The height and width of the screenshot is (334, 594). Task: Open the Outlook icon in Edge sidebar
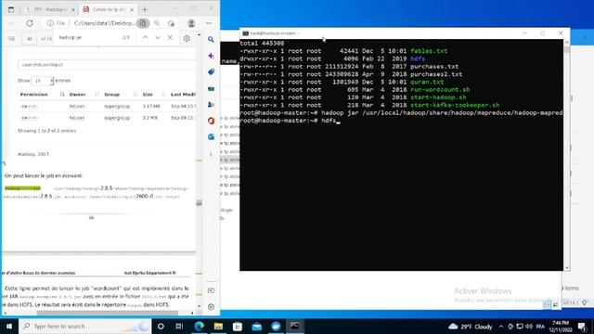click(x=211, y=136)
